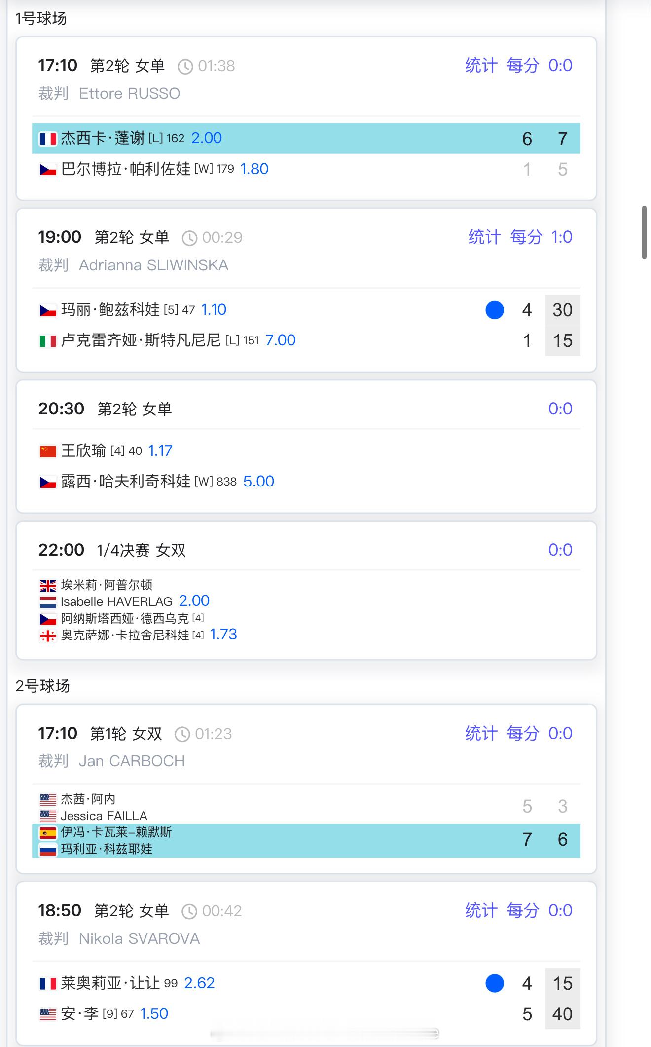The height and width of the screenshot is (1047, 651).
Task: Click the Georgia flag beside 奥克萨娜·卡拉舍尼科娃
Action: (x=48, y=636)
